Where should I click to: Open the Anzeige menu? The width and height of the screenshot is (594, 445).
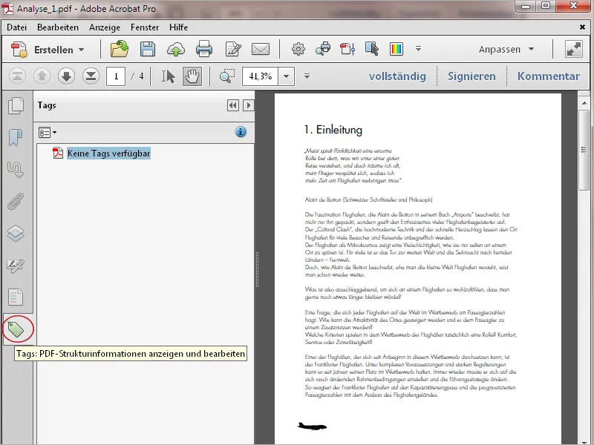[105, 27]
